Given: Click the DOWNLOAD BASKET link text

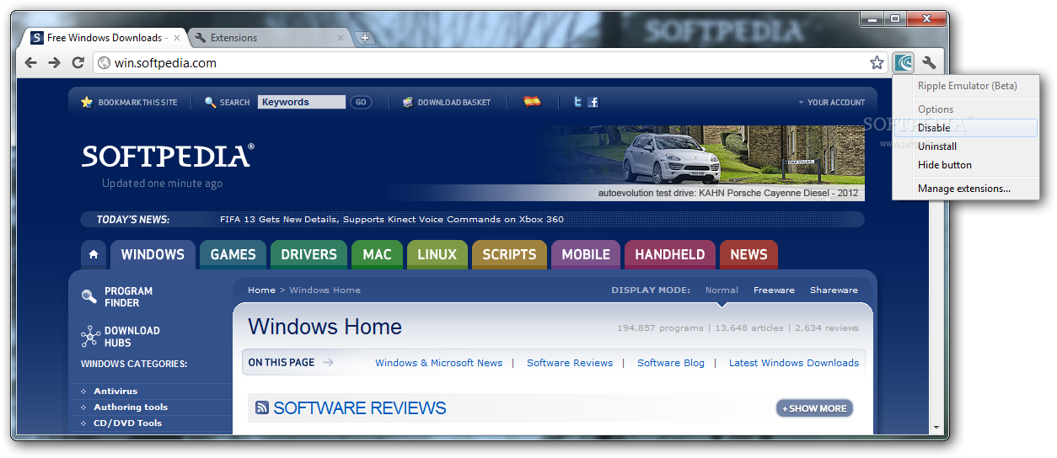Looking at the screenshot, I should click(454, 103).
